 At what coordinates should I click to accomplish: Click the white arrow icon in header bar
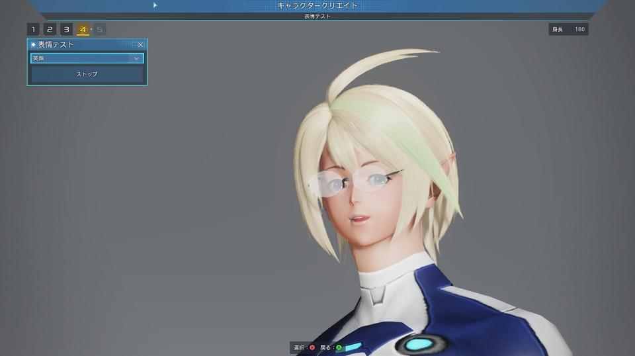[x=155, y=5]
